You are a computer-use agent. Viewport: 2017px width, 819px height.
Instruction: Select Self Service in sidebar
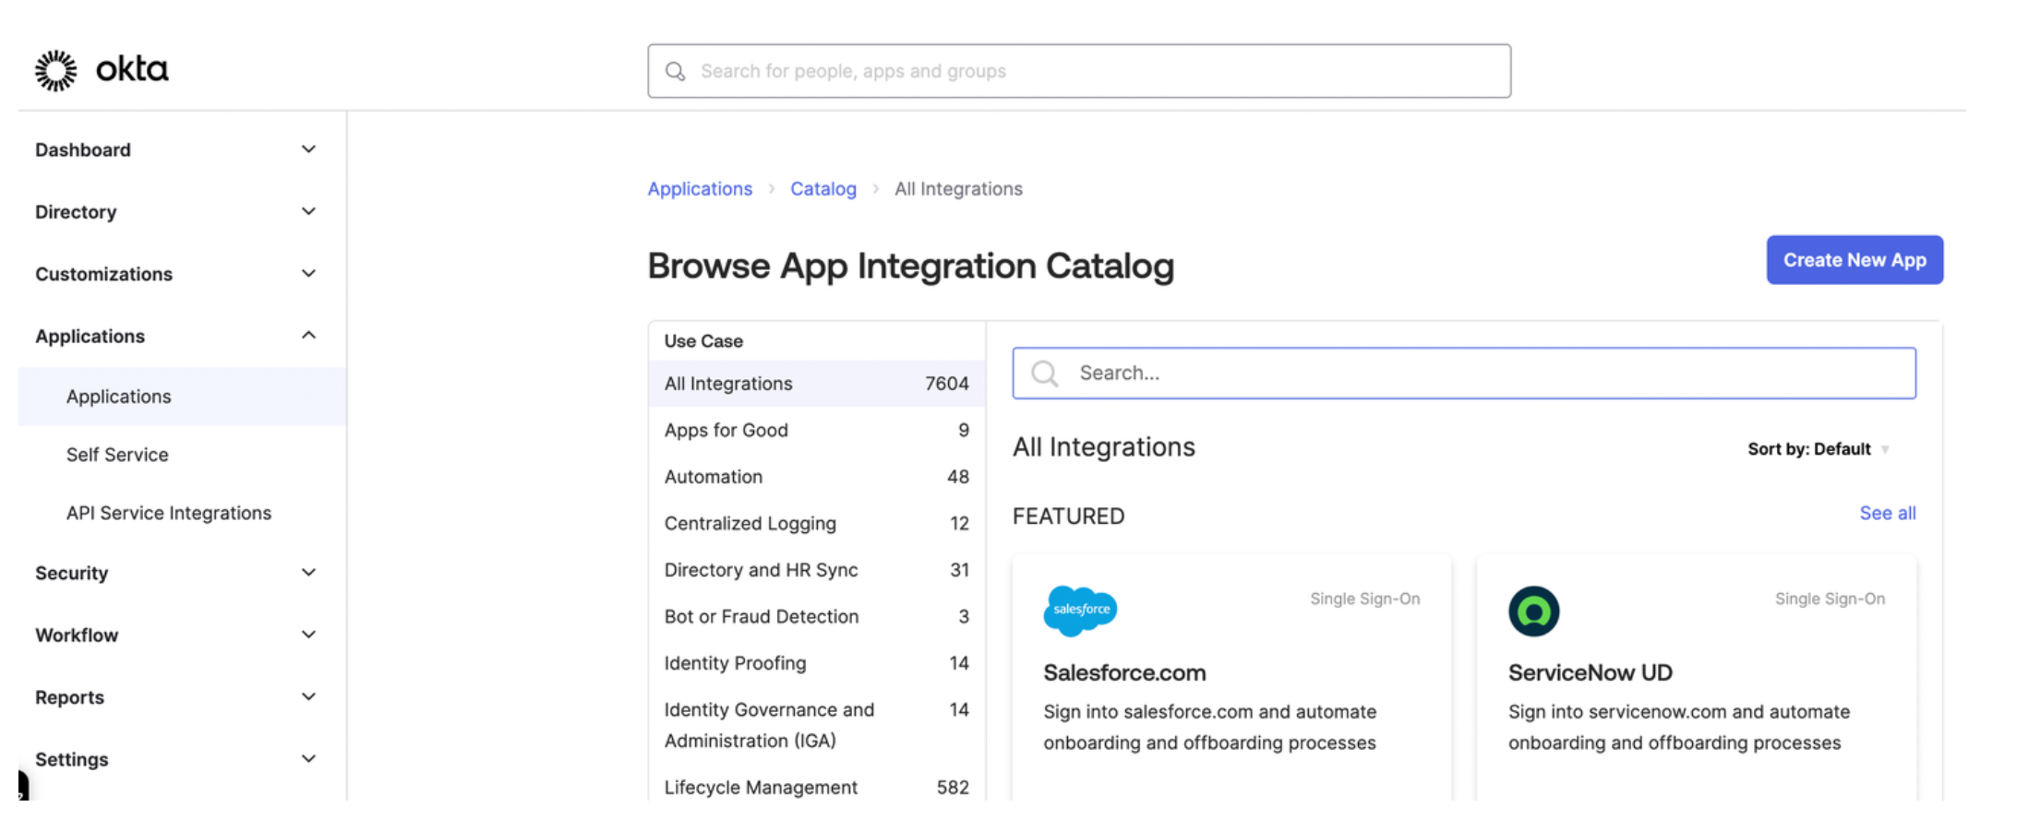pos(117,455)
